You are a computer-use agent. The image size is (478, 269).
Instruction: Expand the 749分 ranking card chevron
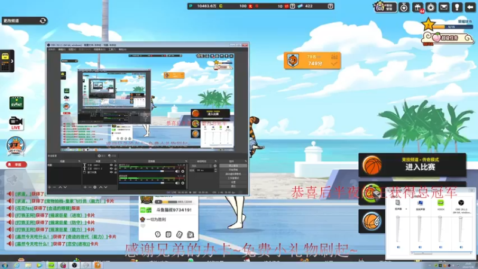point(334,64)
